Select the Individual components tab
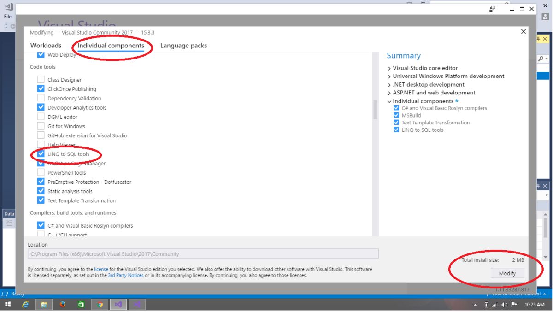 point(111,46)
